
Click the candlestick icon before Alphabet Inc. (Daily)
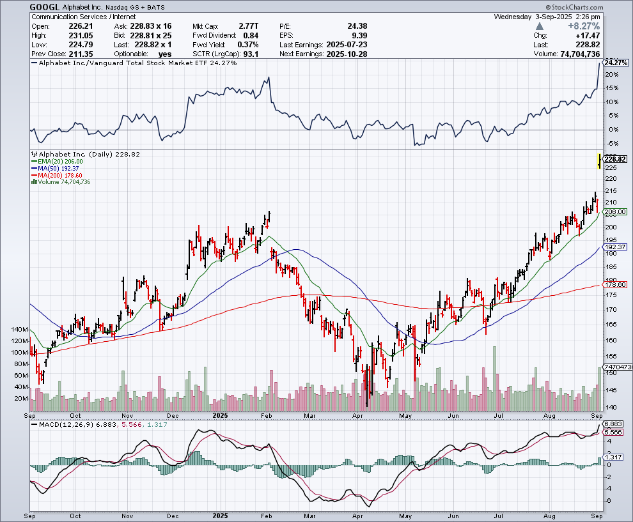click(35, 154)
